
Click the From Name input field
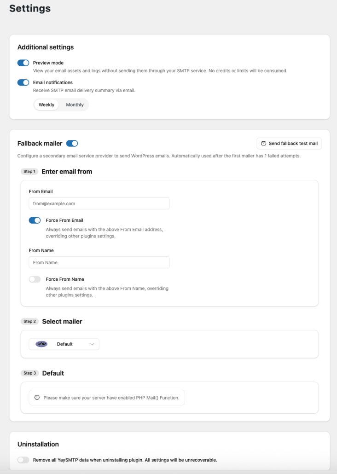(x=99, y=262)
